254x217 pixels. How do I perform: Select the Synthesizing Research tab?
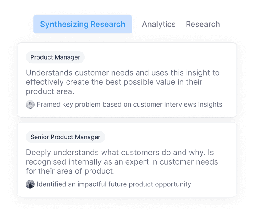pyautogui.click(x=83, y=24)
